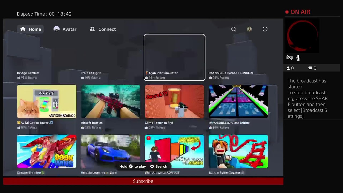Viewport: 343px width, 193px height.
Task: Click the red alert badge on Wall Jumps thumbnail
Action: pos(148,138)
